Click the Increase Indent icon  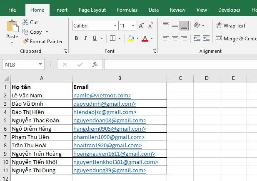(206, 39)
